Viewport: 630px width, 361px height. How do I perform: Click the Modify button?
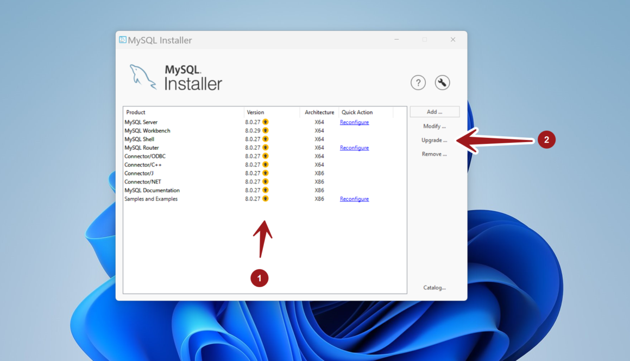434,125
